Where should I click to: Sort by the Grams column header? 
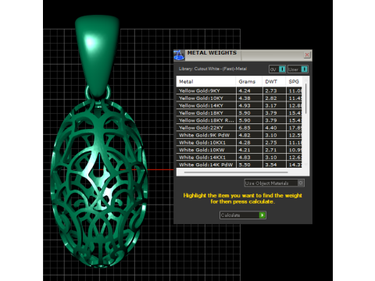249,82
